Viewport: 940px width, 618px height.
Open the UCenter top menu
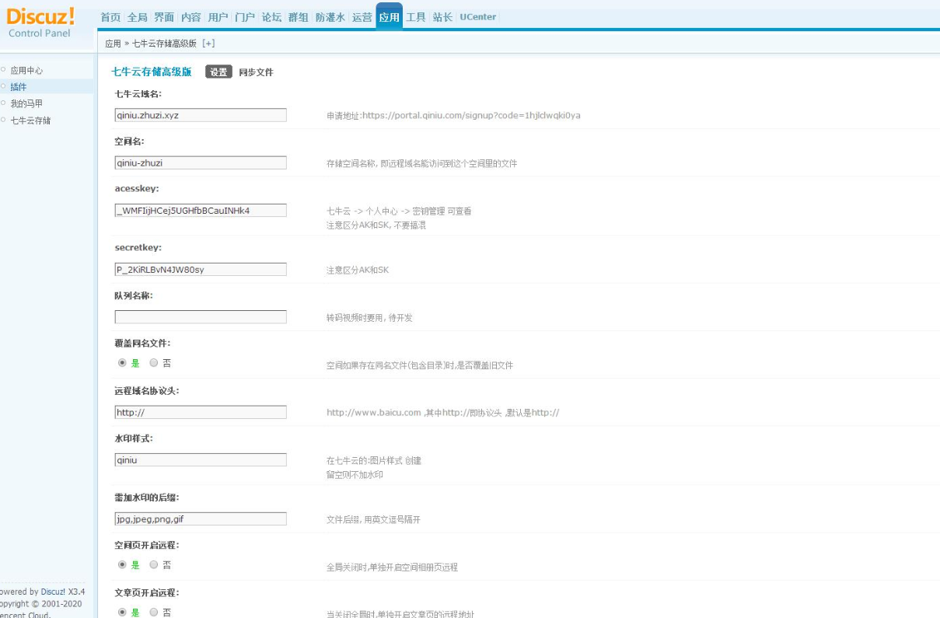pos(477,17)
